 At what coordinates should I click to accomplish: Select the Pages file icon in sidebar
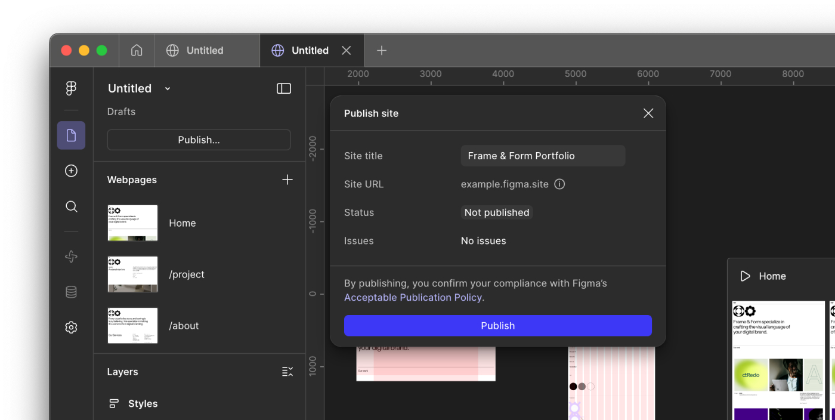(71, 135)
